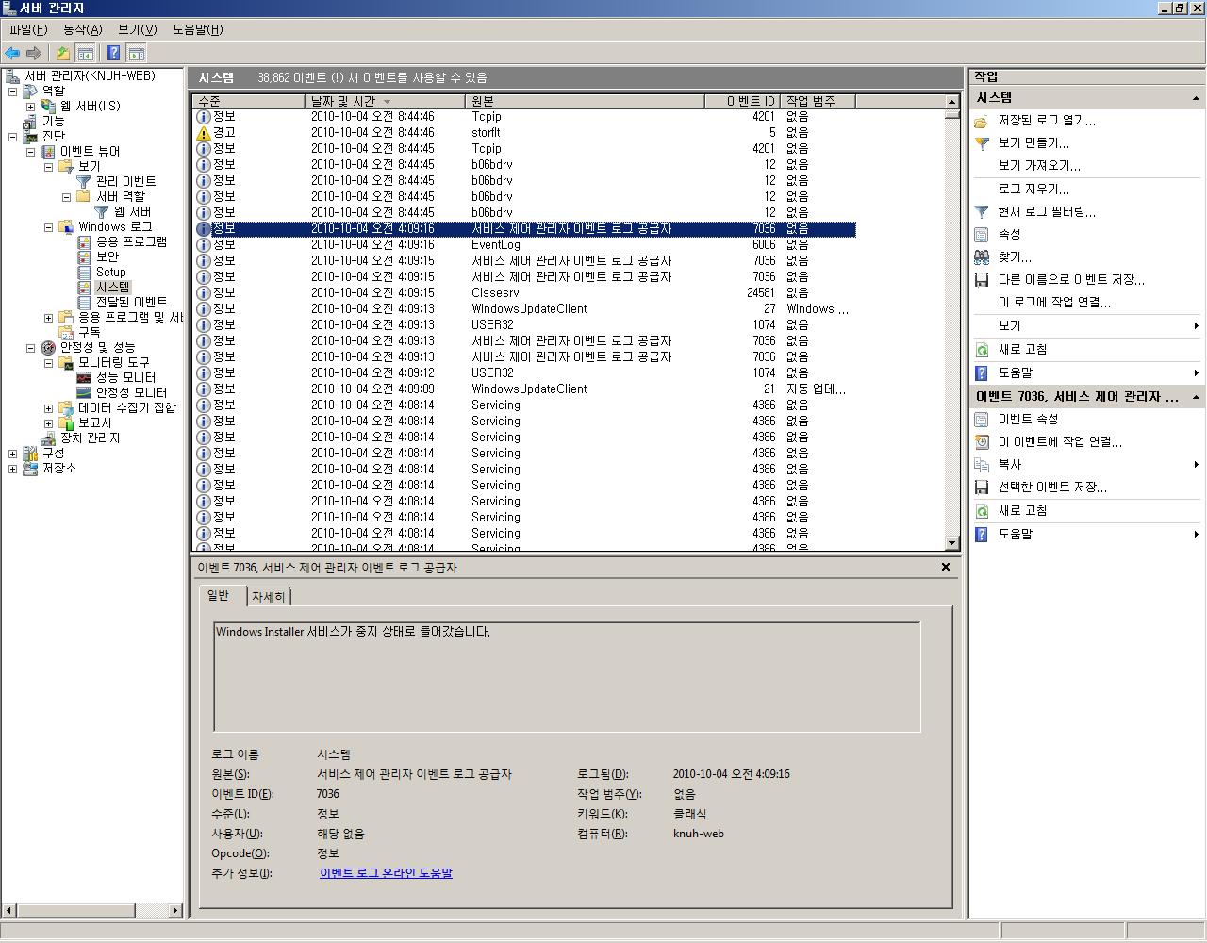
Task: Open the 동작(A) menu
Action: pos(82,29)
